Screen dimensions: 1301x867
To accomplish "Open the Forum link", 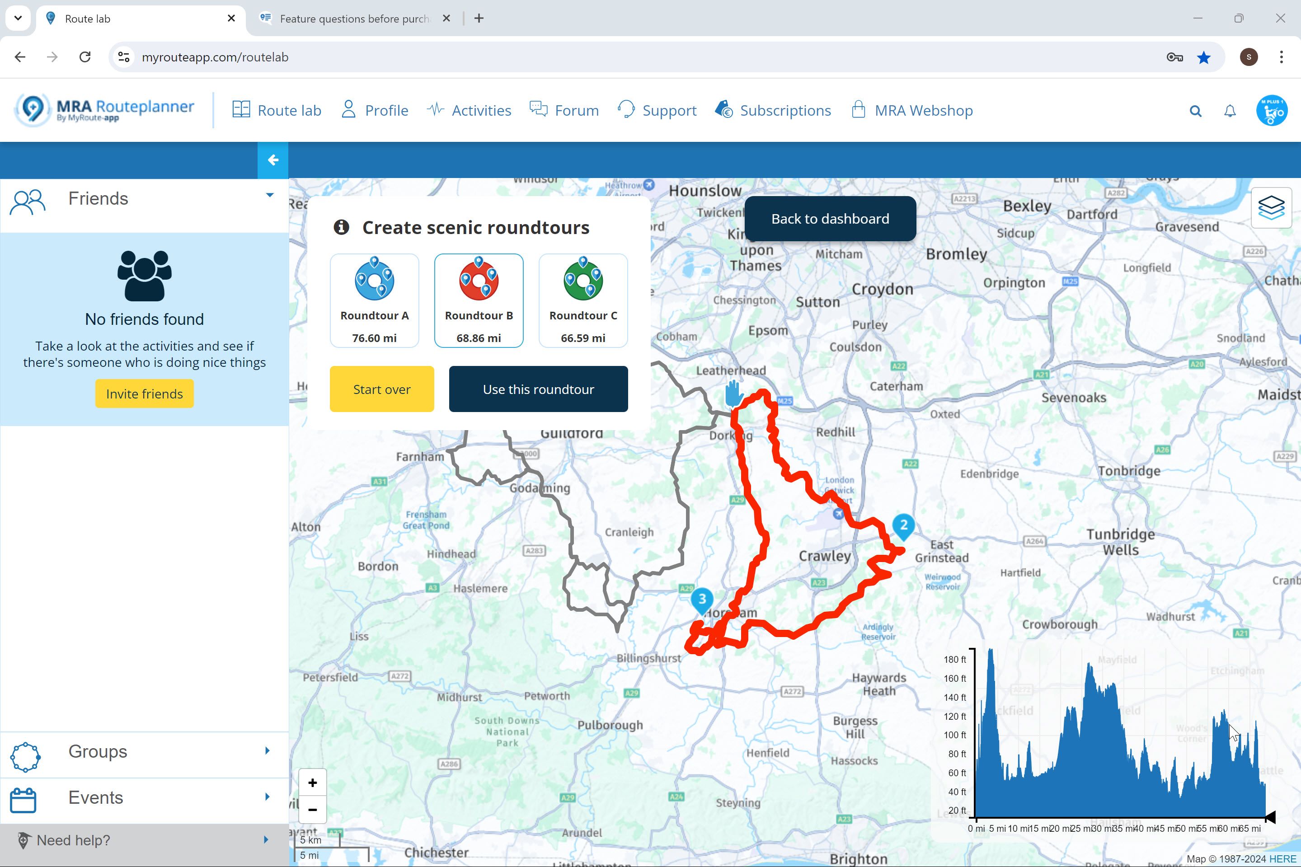I will tap(564, 110).
